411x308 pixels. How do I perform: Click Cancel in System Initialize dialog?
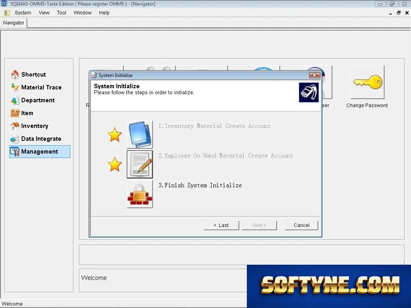[x=301, y=225]
